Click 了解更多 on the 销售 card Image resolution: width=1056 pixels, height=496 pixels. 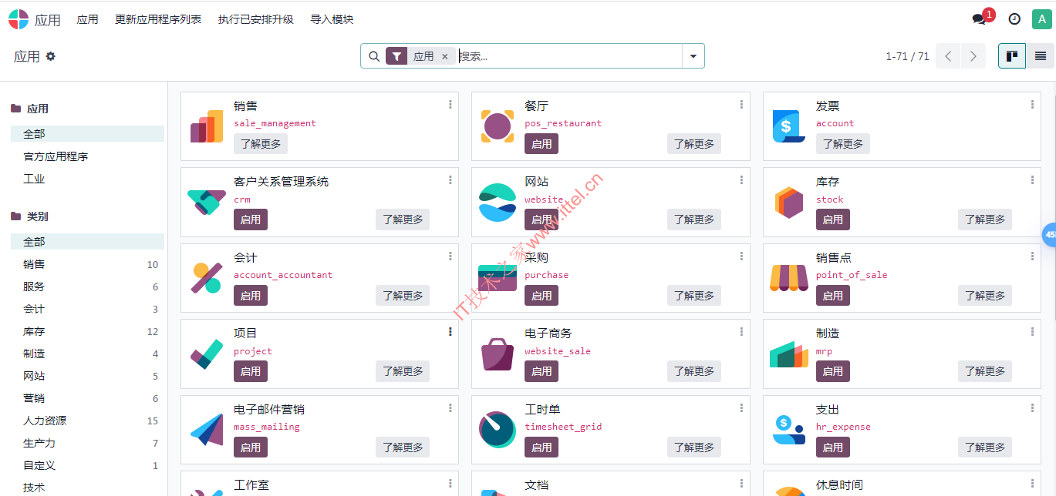coord(261,144)
